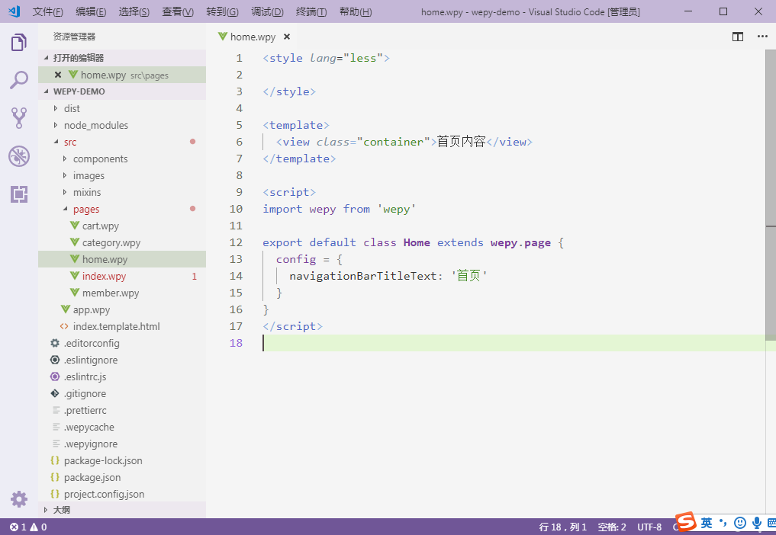Open the Manage gear icon

(x=19, y=499)
